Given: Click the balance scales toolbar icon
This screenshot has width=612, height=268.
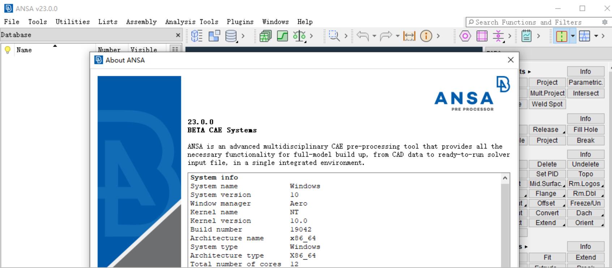Looking at the screenshot, I should (x=299, y=36).
